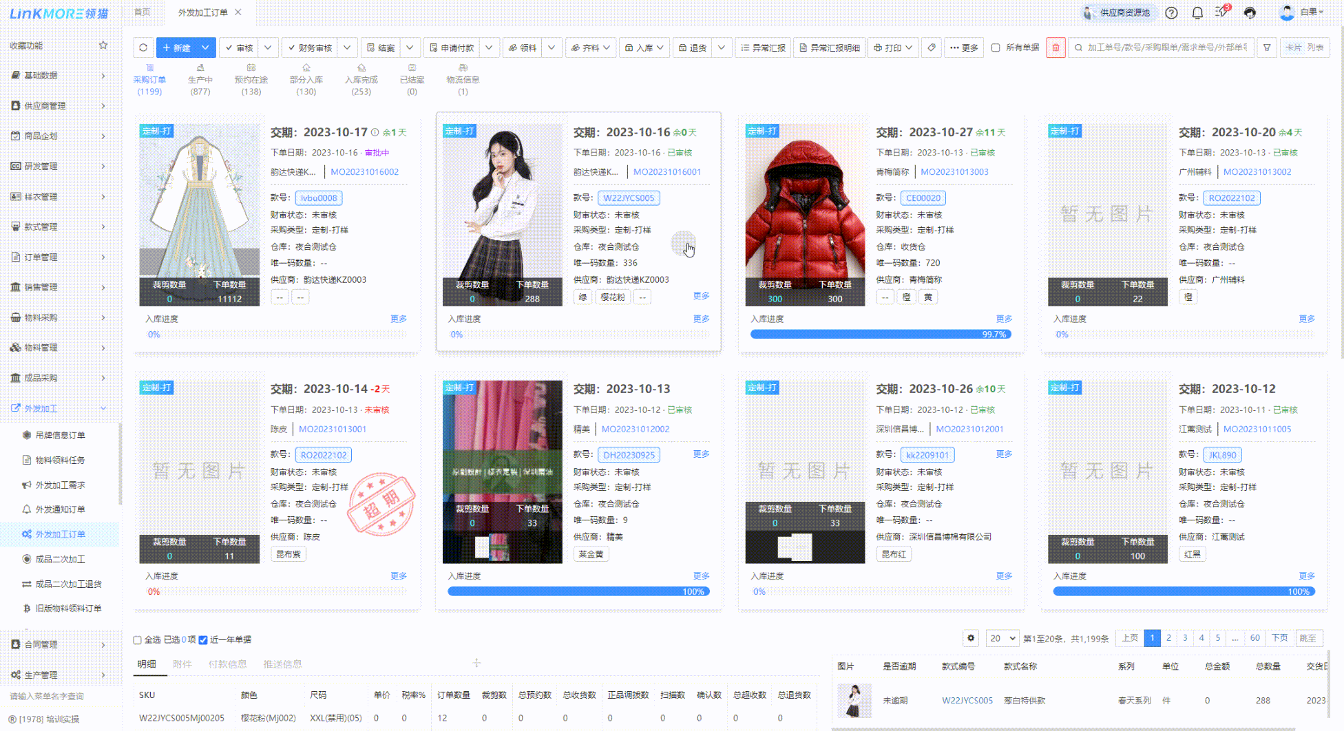
Task: Click the tag icon next to 打印
Action: pos(931,47)
